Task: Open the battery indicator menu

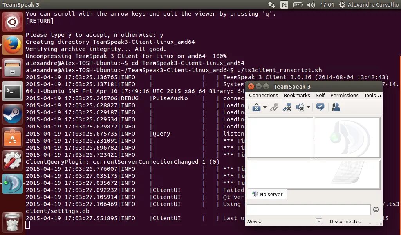Action: pos(298,5)
